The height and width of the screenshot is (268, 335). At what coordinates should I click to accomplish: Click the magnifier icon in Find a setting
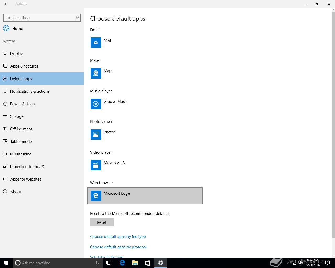(77, 18)
